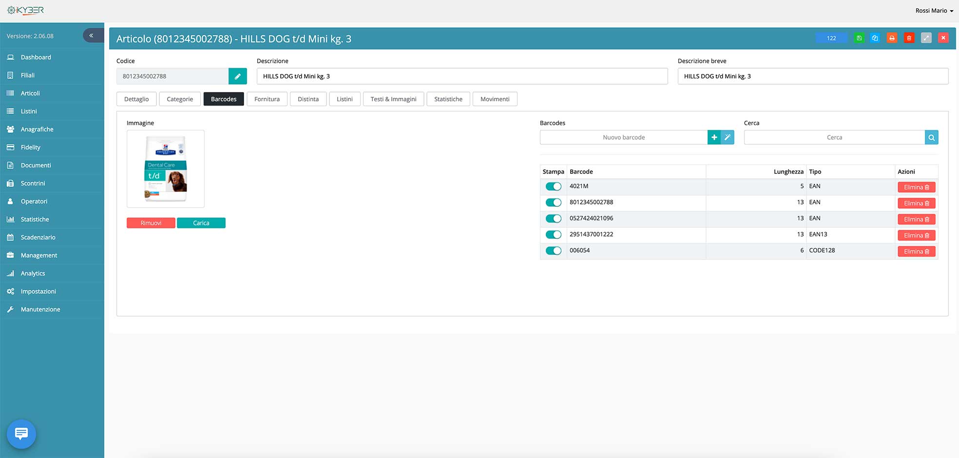Click the Dashboard icon in the sidebar
Screen dimensions: 959x458
(x=10, y=57)
